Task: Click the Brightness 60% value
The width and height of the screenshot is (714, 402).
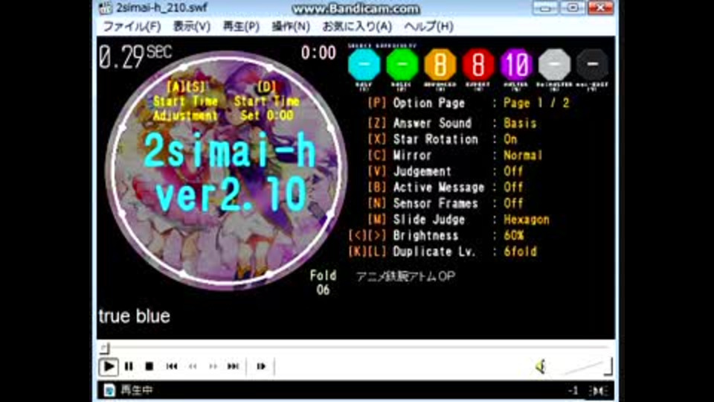Action: tap(514, 236)
